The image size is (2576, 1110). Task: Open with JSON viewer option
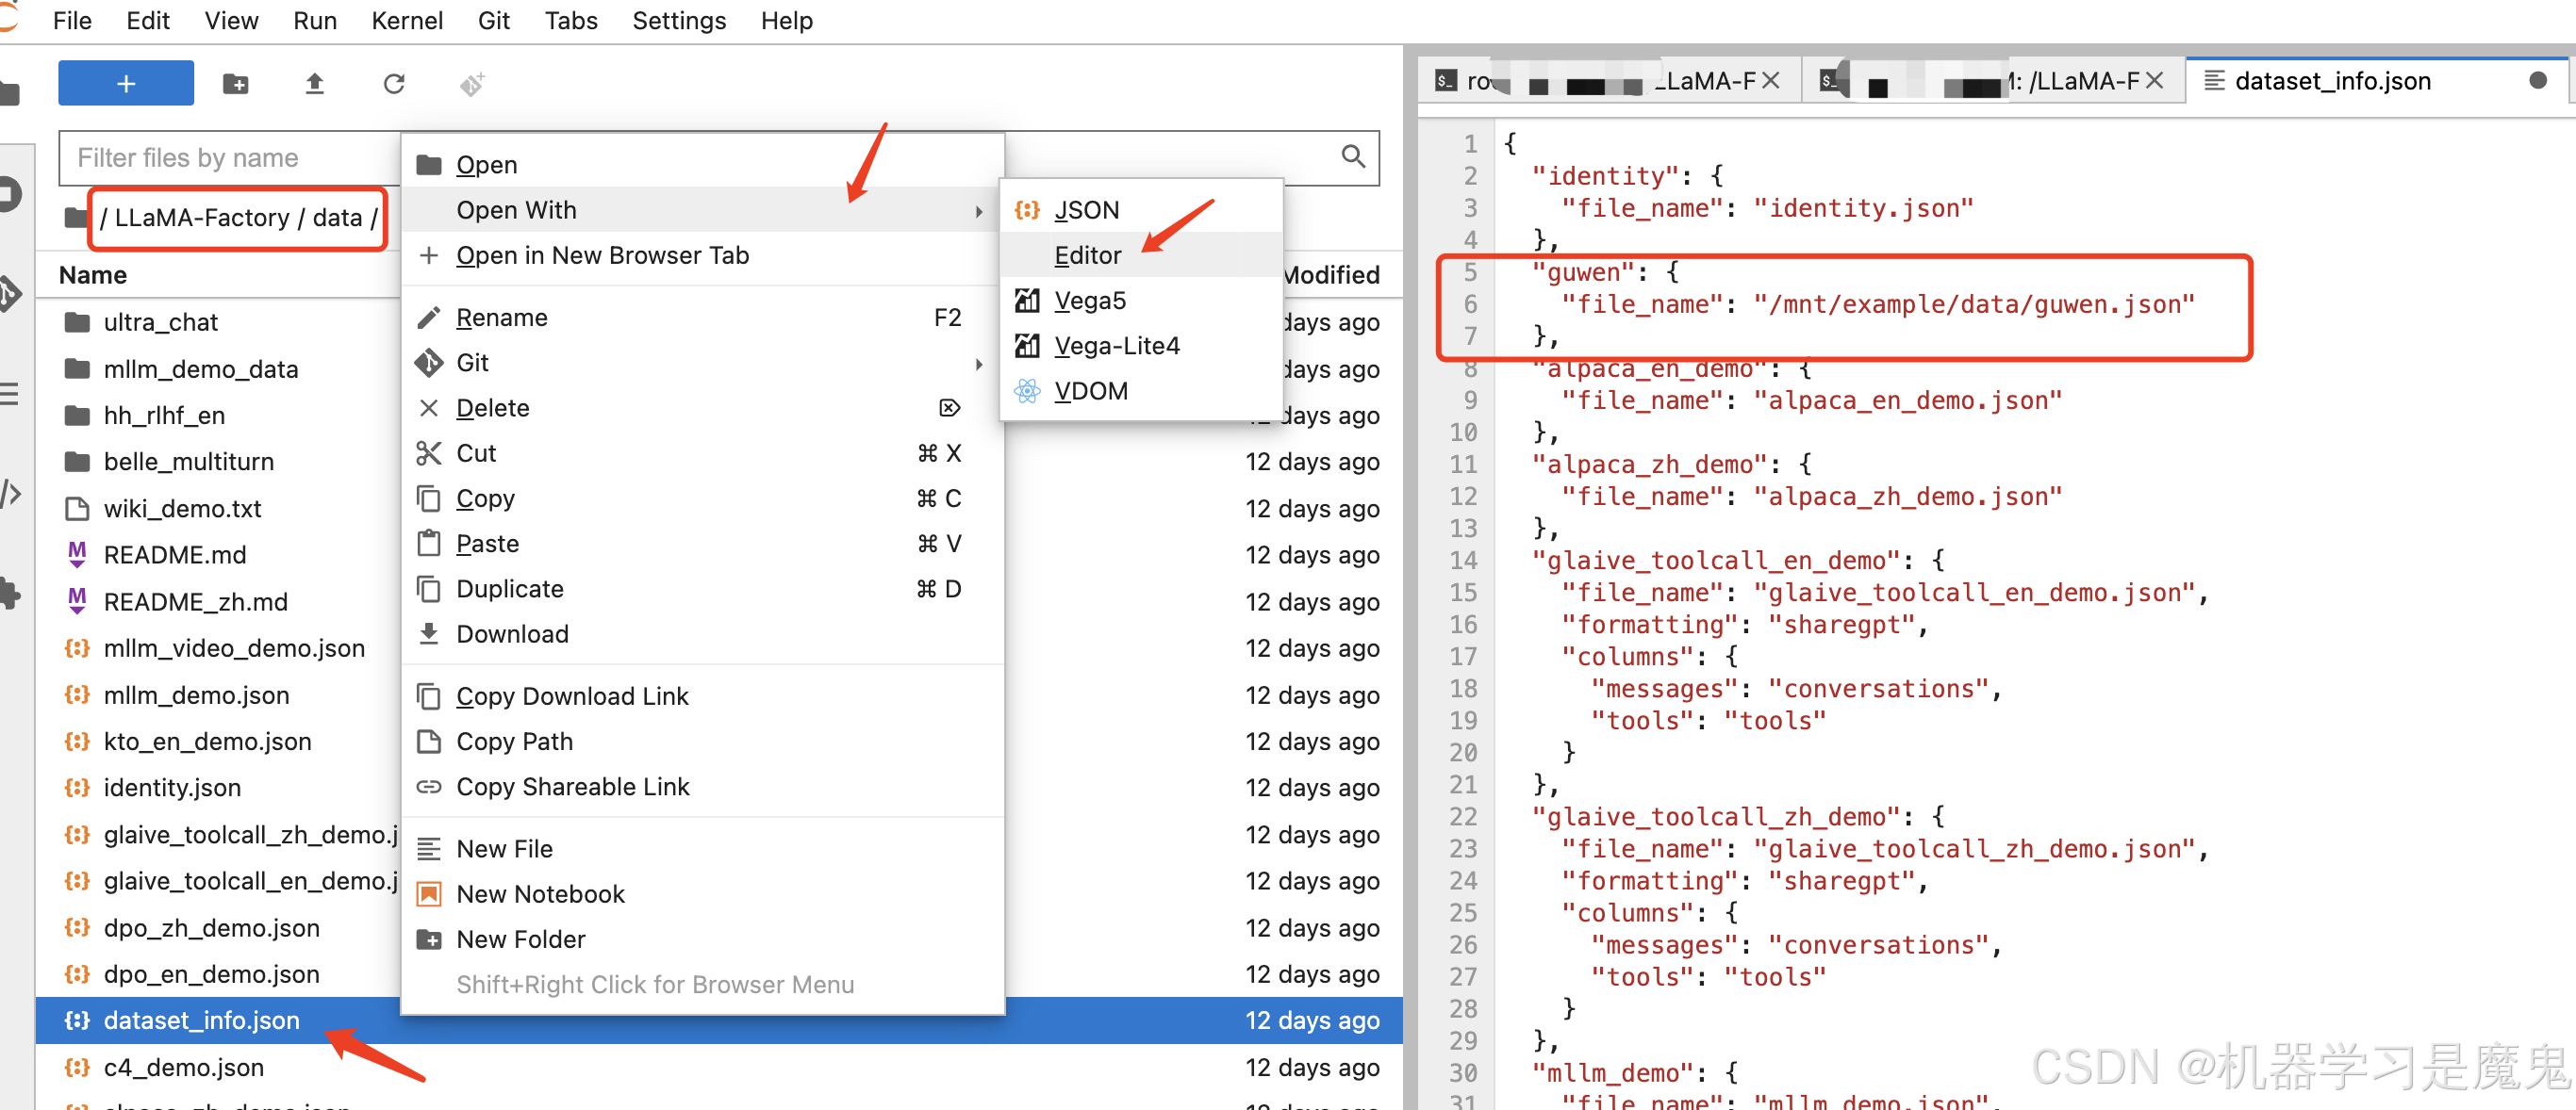pyautogui.click(x=1141, y=210)
